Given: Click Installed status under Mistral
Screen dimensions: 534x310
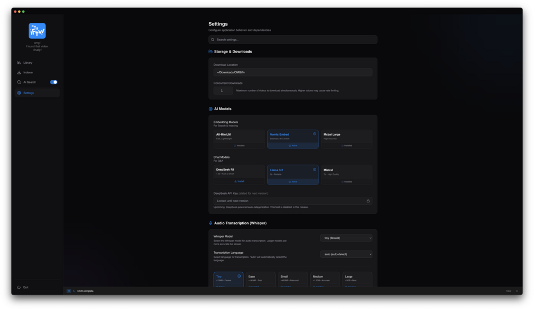Looking at the screenshot, I should point(346,182).
